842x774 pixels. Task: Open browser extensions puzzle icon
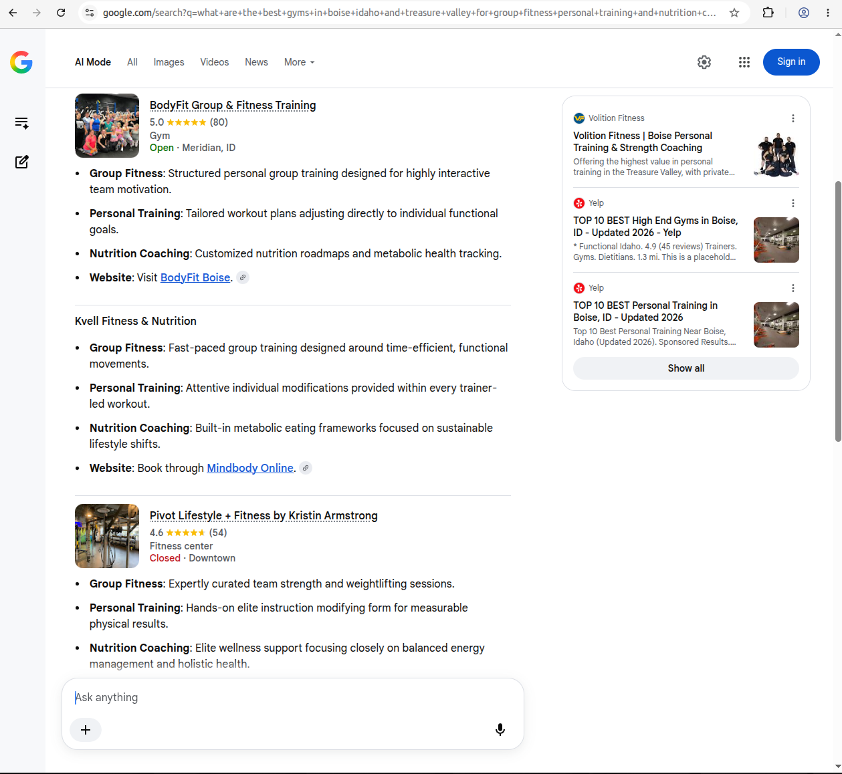pyautogui.click(x=768, y=13)
